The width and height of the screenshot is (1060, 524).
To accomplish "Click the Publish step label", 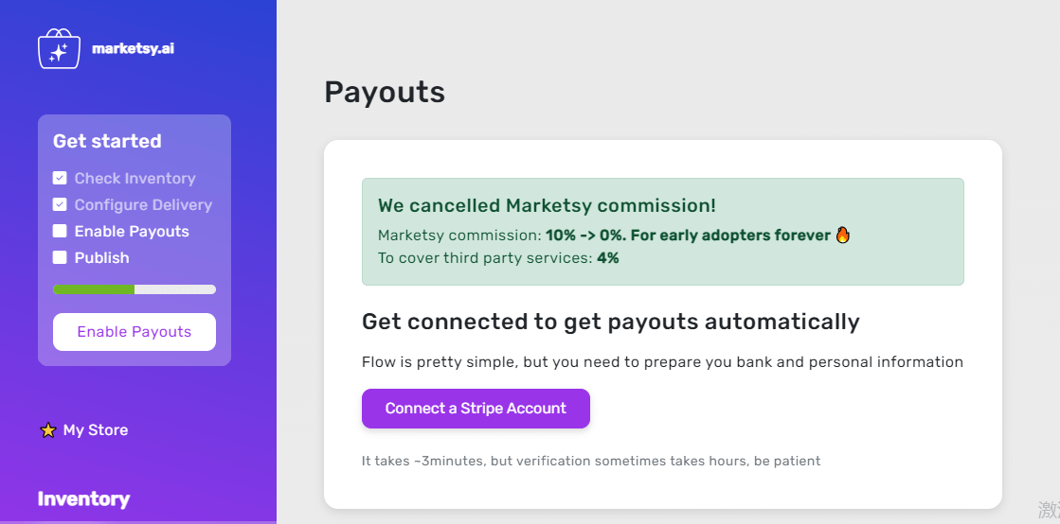I will pos(102,258).
